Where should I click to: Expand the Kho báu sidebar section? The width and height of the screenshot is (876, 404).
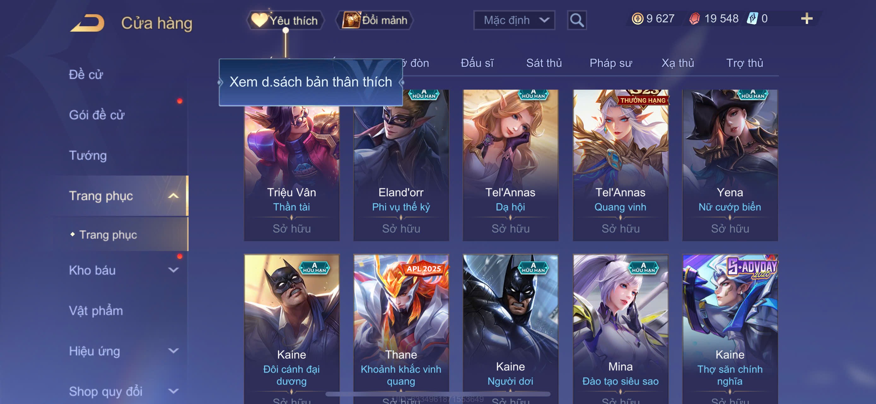173,270
